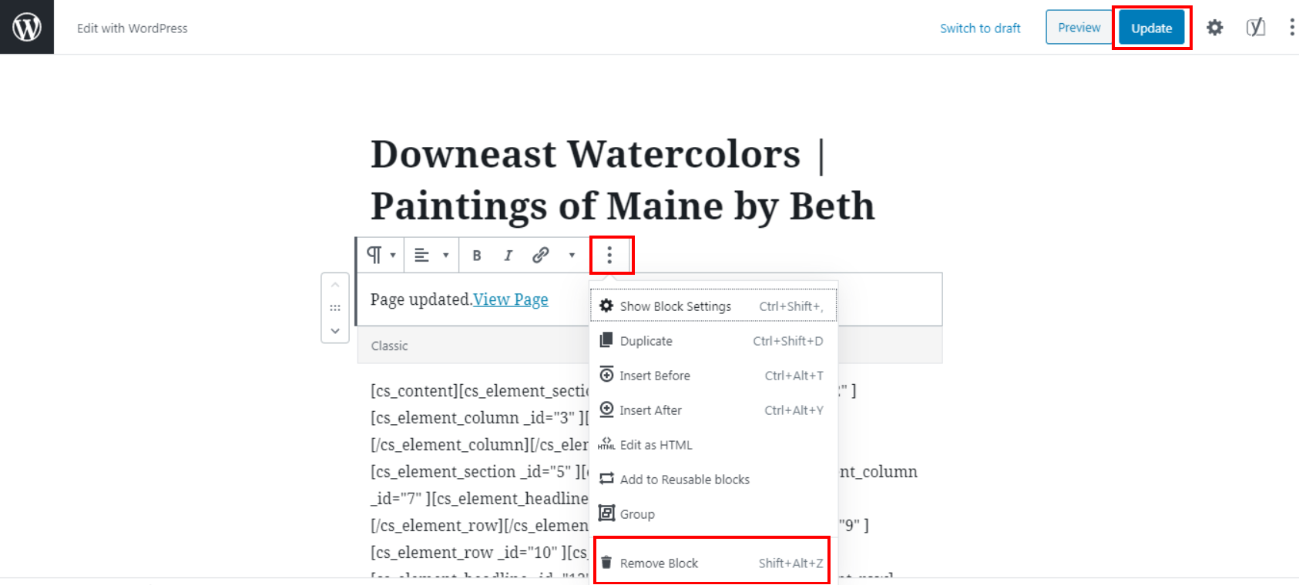Image resolution: width=1299 pixels, height=585 pixels.
Task: Open the block's three-dot options menu
Action: click(x=609, y=255)
